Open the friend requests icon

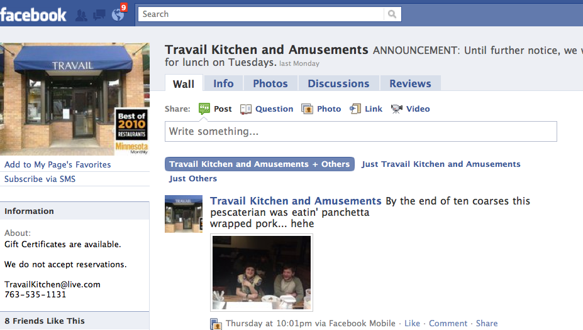(81, 15)
